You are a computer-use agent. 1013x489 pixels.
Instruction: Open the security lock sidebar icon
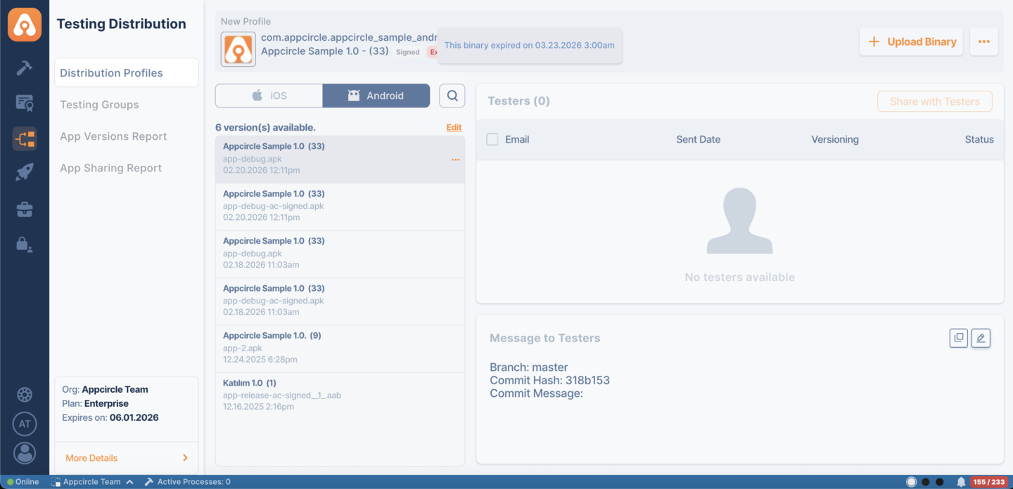coord(25,244)
